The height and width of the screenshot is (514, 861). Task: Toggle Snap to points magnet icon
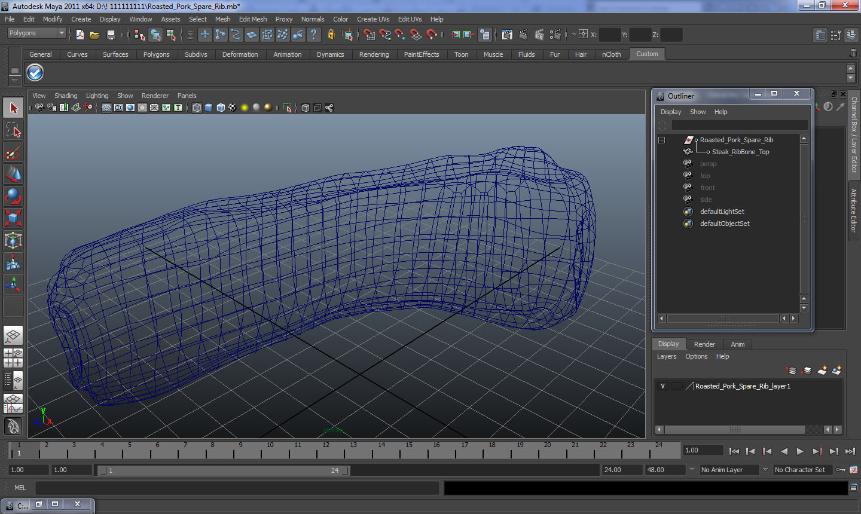point(400,35)
